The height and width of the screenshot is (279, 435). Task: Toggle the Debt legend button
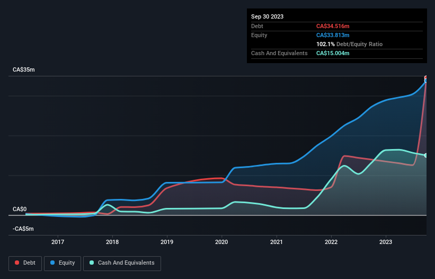[25, 263]
